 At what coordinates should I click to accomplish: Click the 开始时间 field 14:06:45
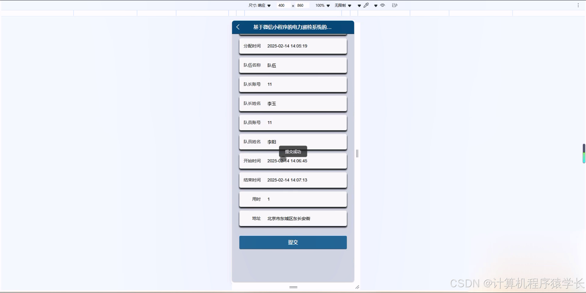293,161
